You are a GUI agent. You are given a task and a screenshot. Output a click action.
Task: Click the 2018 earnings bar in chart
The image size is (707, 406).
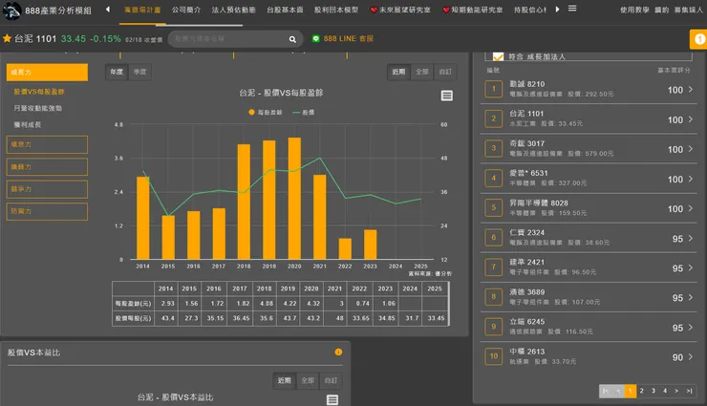point(244,202)
